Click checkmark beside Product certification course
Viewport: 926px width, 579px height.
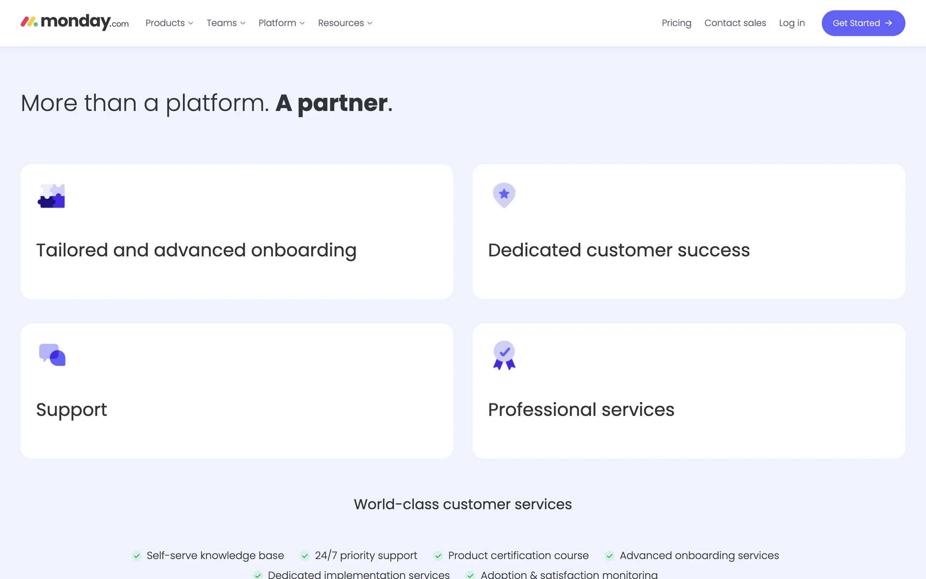point(438,556)
